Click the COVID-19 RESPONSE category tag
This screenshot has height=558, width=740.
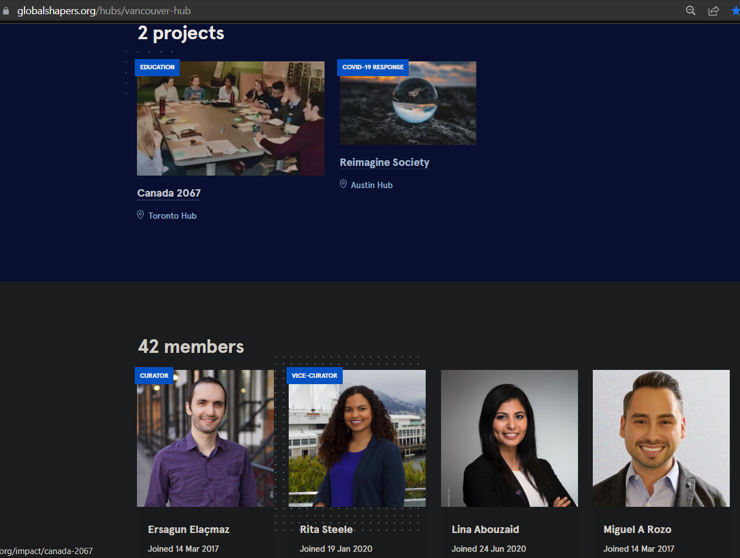point(373,67)
